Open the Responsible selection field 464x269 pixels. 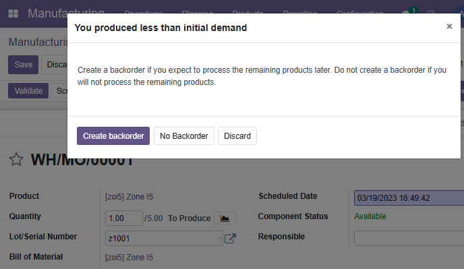tap(409, 238)
